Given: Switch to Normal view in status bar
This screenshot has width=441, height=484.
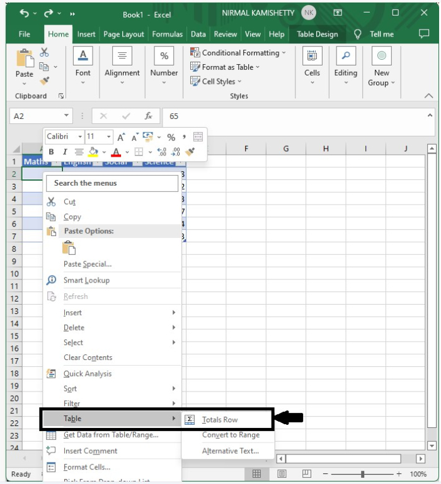Looking at the screenshot, I should click(x=256, y=474).
